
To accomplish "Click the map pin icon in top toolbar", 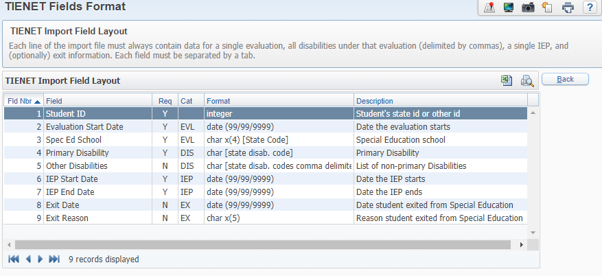I will tap(489, 8).
